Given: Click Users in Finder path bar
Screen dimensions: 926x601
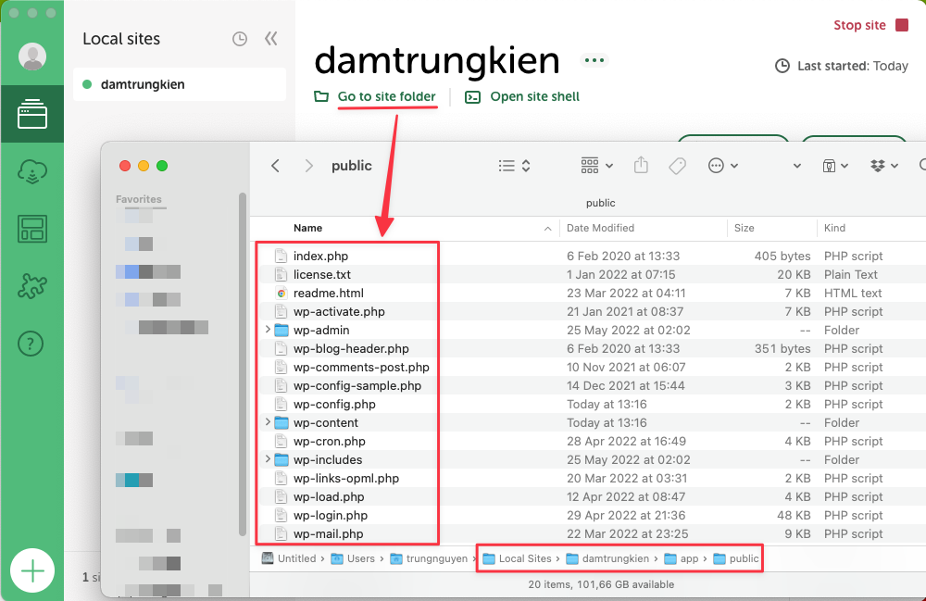Looking at the screenshot, I should pyautogui.click(x=353, y=558).
